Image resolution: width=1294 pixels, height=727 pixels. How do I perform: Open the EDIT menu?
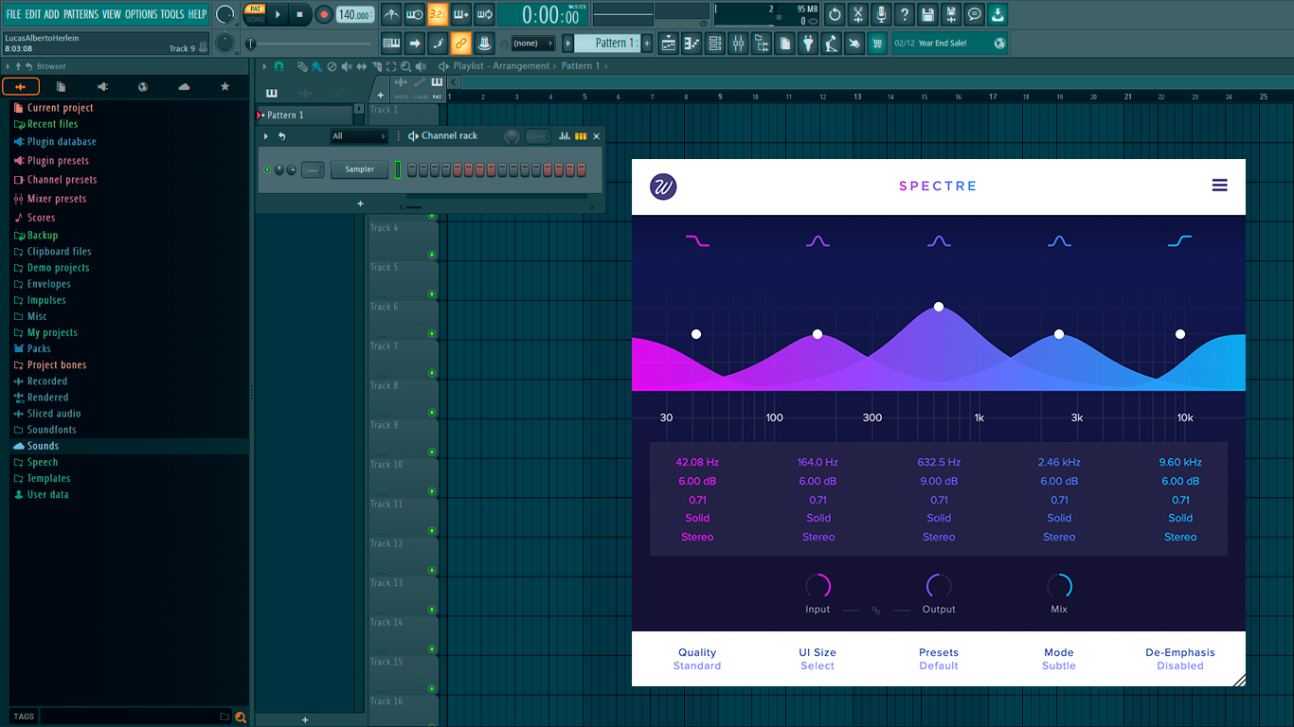tap(33, 14)
